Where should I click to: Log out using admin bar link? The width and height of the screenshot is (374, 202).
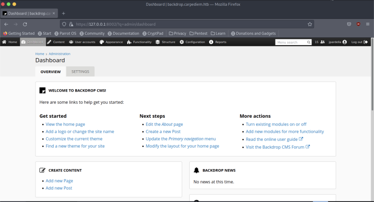pyautogui.click(x=359, y=42)
